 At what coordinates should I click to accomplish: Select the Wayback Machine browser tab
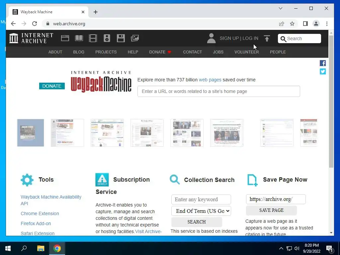click(x=48, y=12)
